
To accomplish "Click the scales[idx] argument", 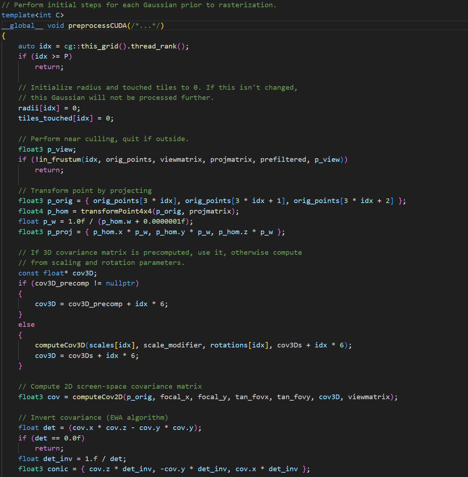I will point(112,345).
